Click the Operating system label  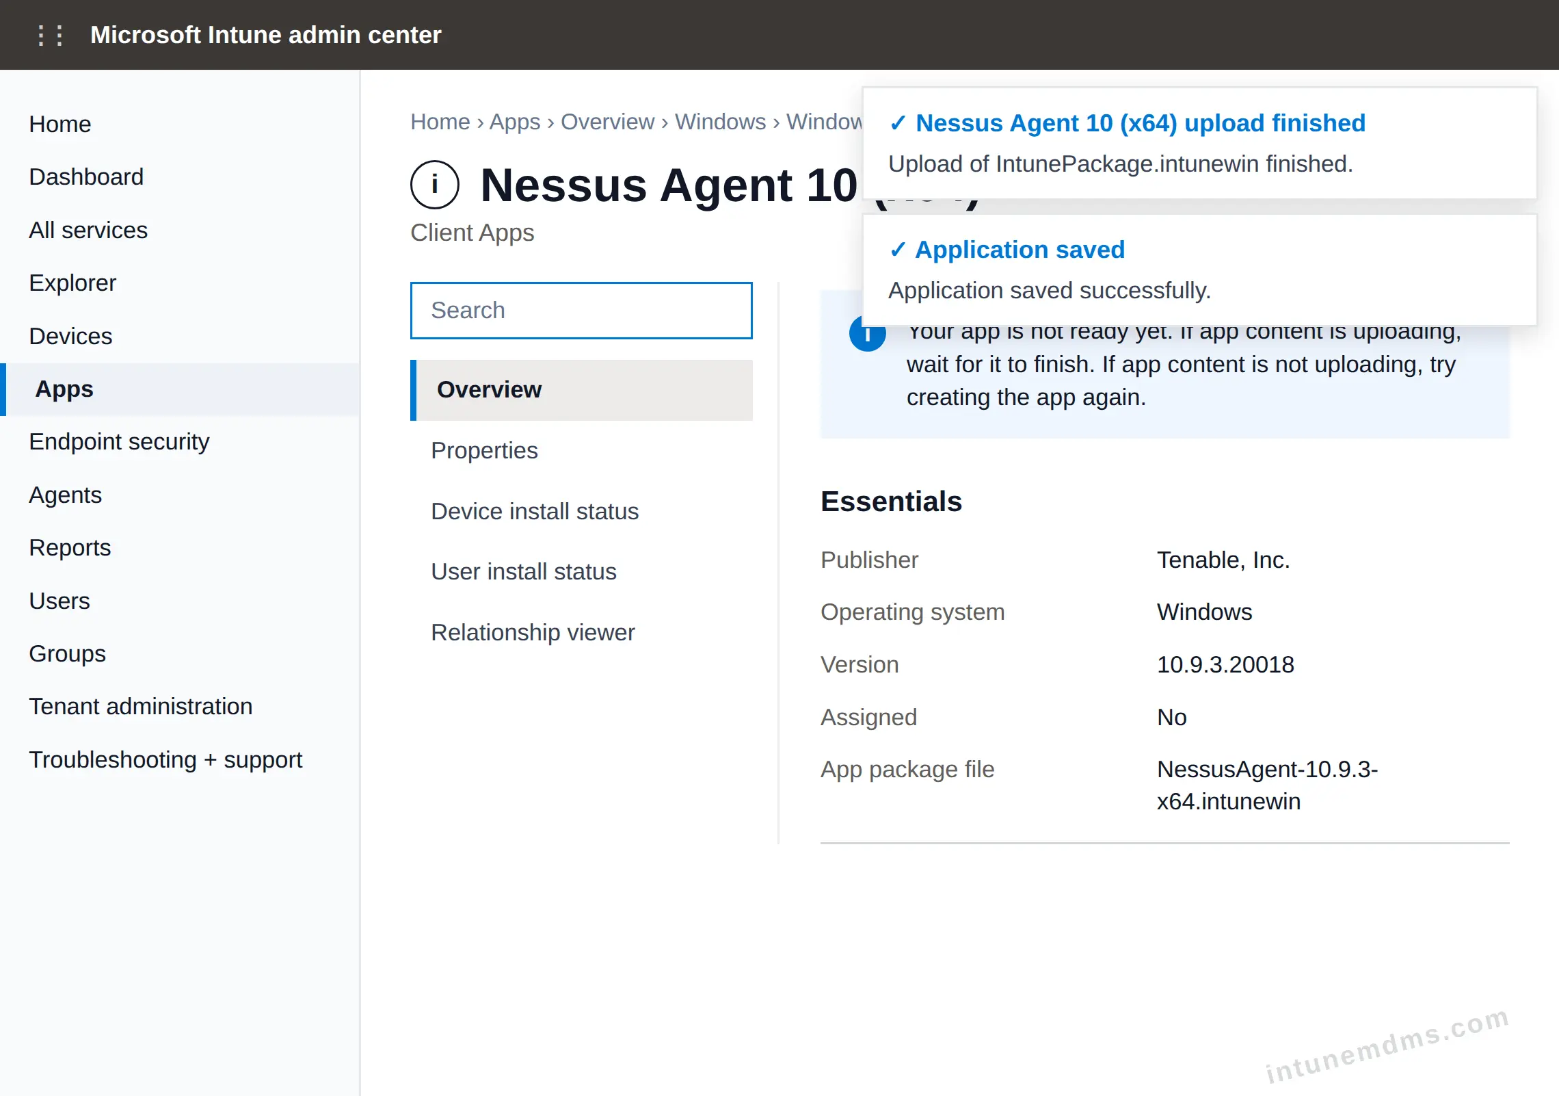click(913, 612)
